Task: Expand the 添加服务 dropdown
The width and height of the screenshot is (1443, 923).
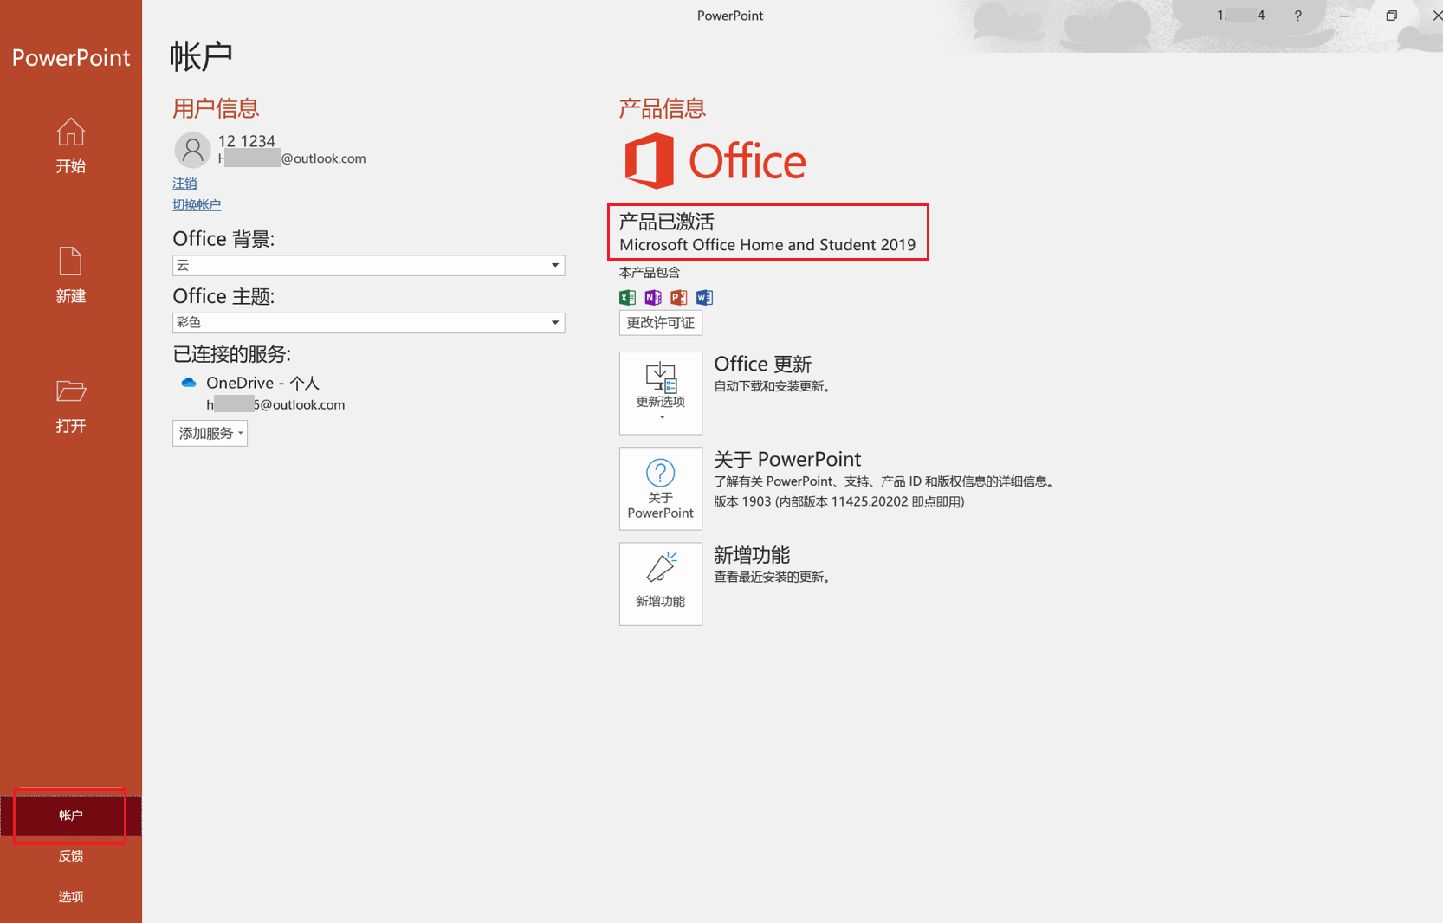Action: (x=210, y=433)
